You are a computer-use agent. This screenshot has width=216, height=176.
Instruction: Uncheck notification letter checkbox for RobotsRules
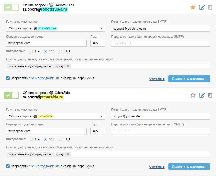click(8, 78)
